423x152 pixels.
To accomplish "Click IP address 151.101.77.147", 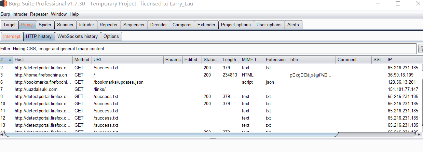I will pyautogui.click(x=403, y=89).
